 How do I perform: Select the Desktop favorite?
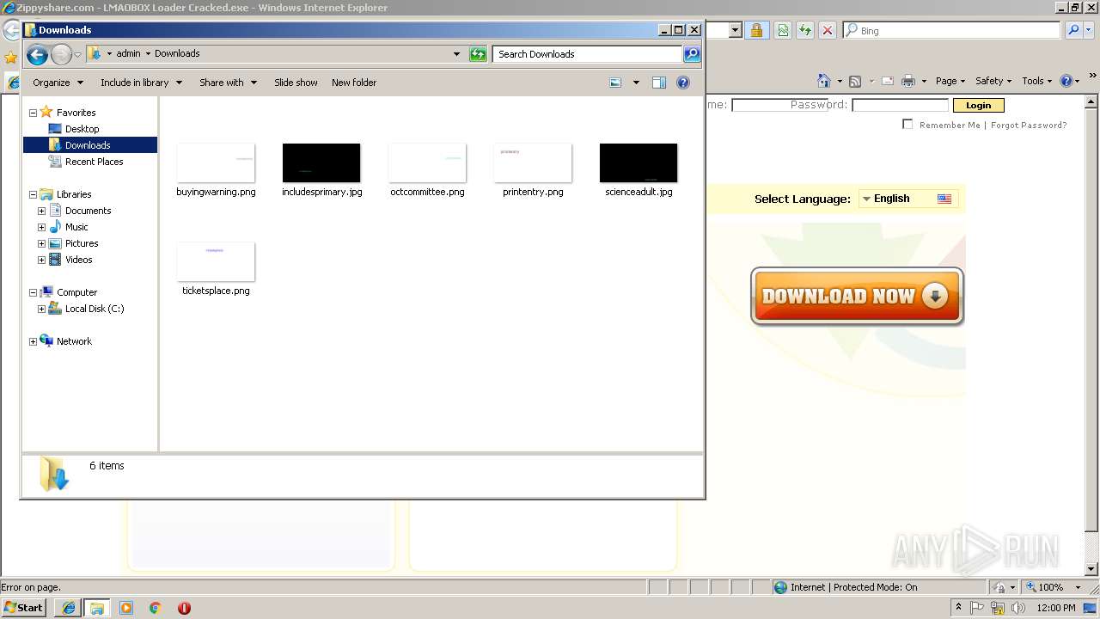(82, 129)
